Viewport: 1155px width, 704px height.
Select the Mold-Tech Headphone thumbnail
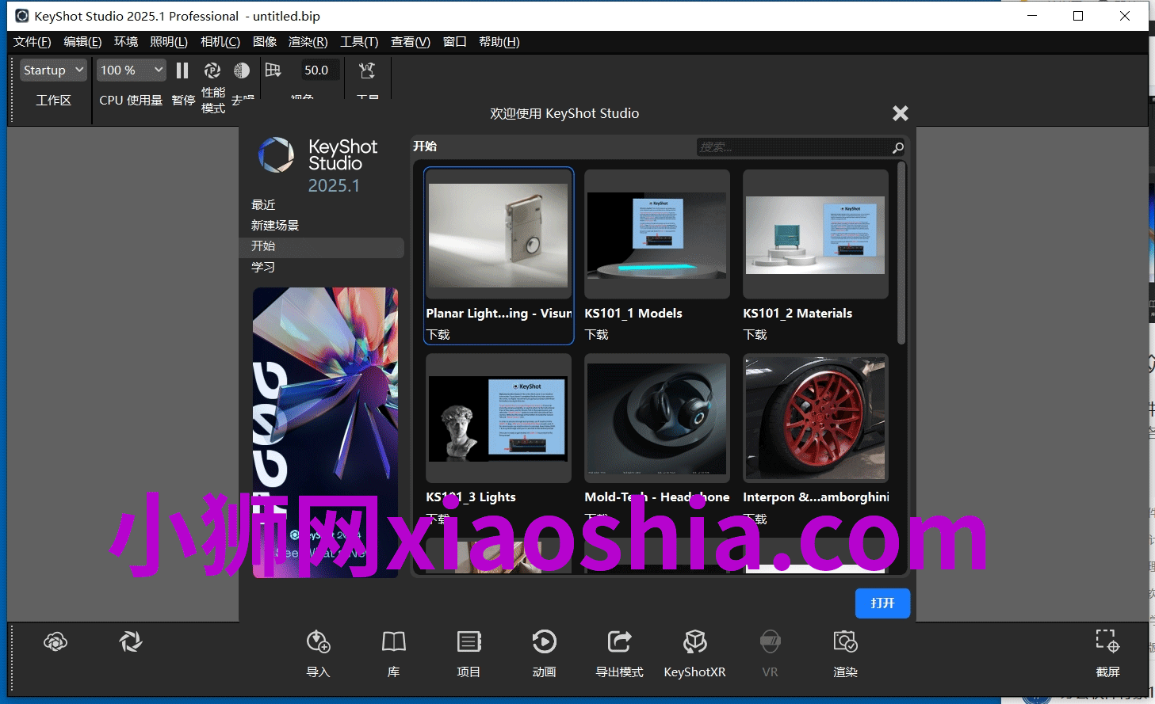(656, 418)
